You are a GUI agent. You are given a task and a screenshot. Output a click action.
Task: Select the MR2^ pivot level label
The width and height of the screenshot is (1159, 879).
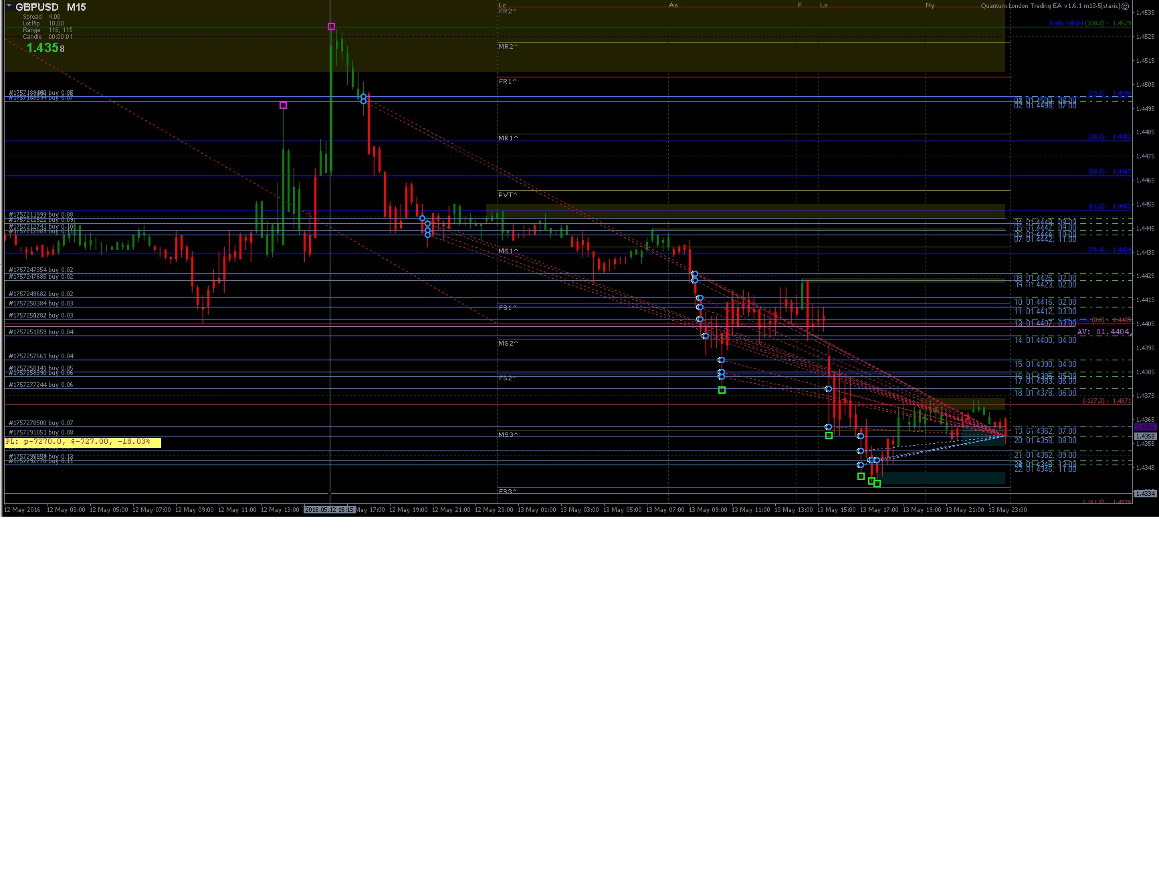(x=508, y=47)
